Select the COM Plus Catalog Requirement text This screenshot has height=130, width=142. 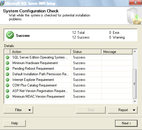35,85
